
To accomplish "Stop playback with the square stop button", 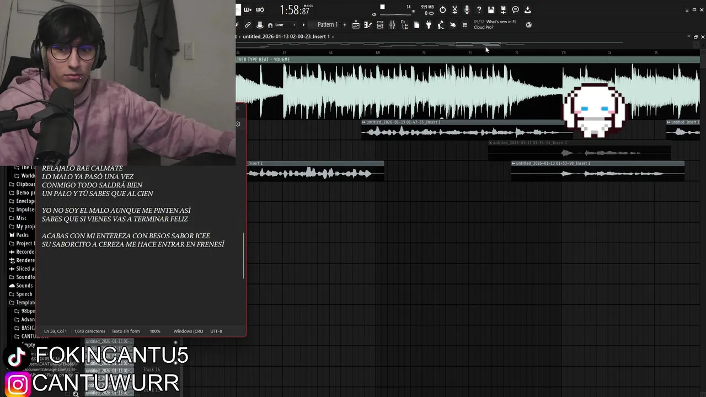I will pyautogui.click(x=382, y=7).
